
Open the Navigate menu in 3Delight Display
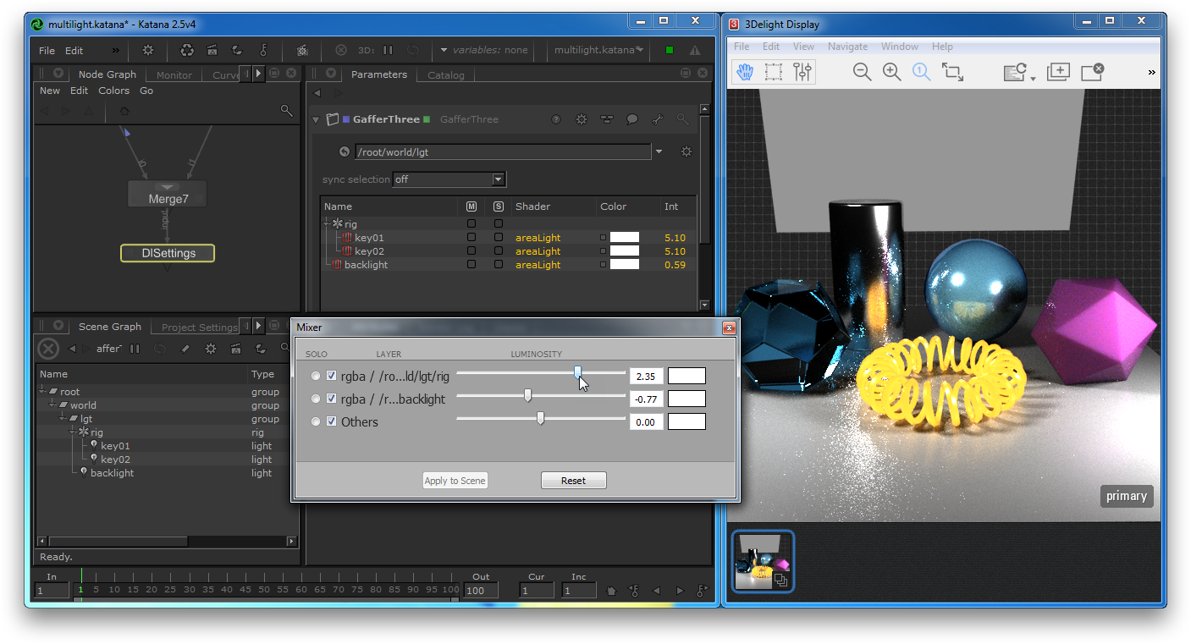click(847, 47)
